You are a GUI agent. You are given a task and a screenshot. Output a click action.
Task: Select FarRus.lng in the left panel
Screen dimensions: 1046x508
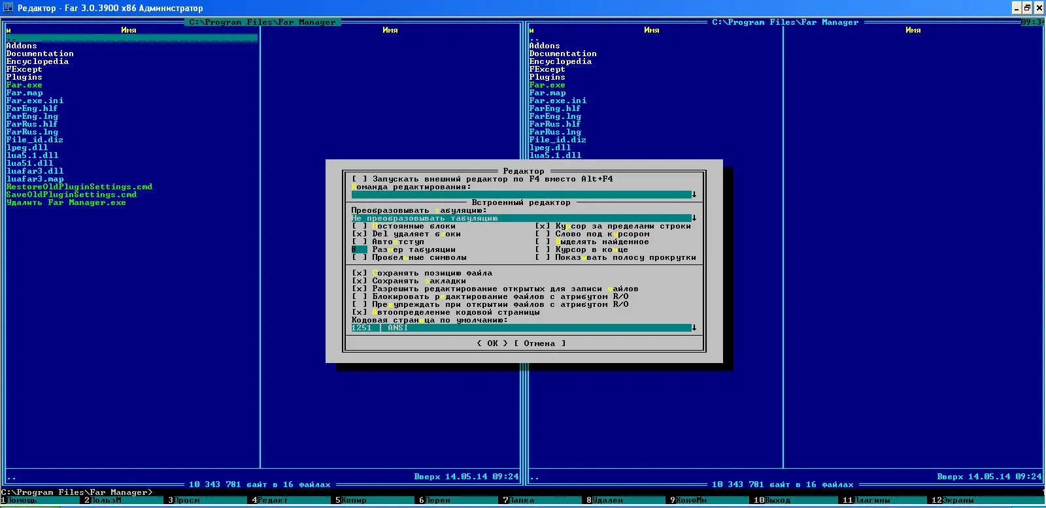(32, 132)
